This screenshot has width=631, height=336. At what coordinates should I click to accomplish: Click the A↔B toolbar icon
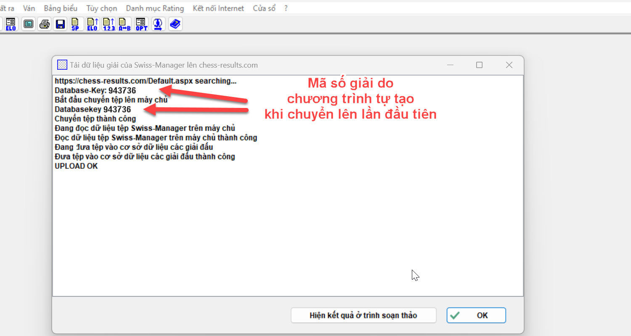click(125, 24)
